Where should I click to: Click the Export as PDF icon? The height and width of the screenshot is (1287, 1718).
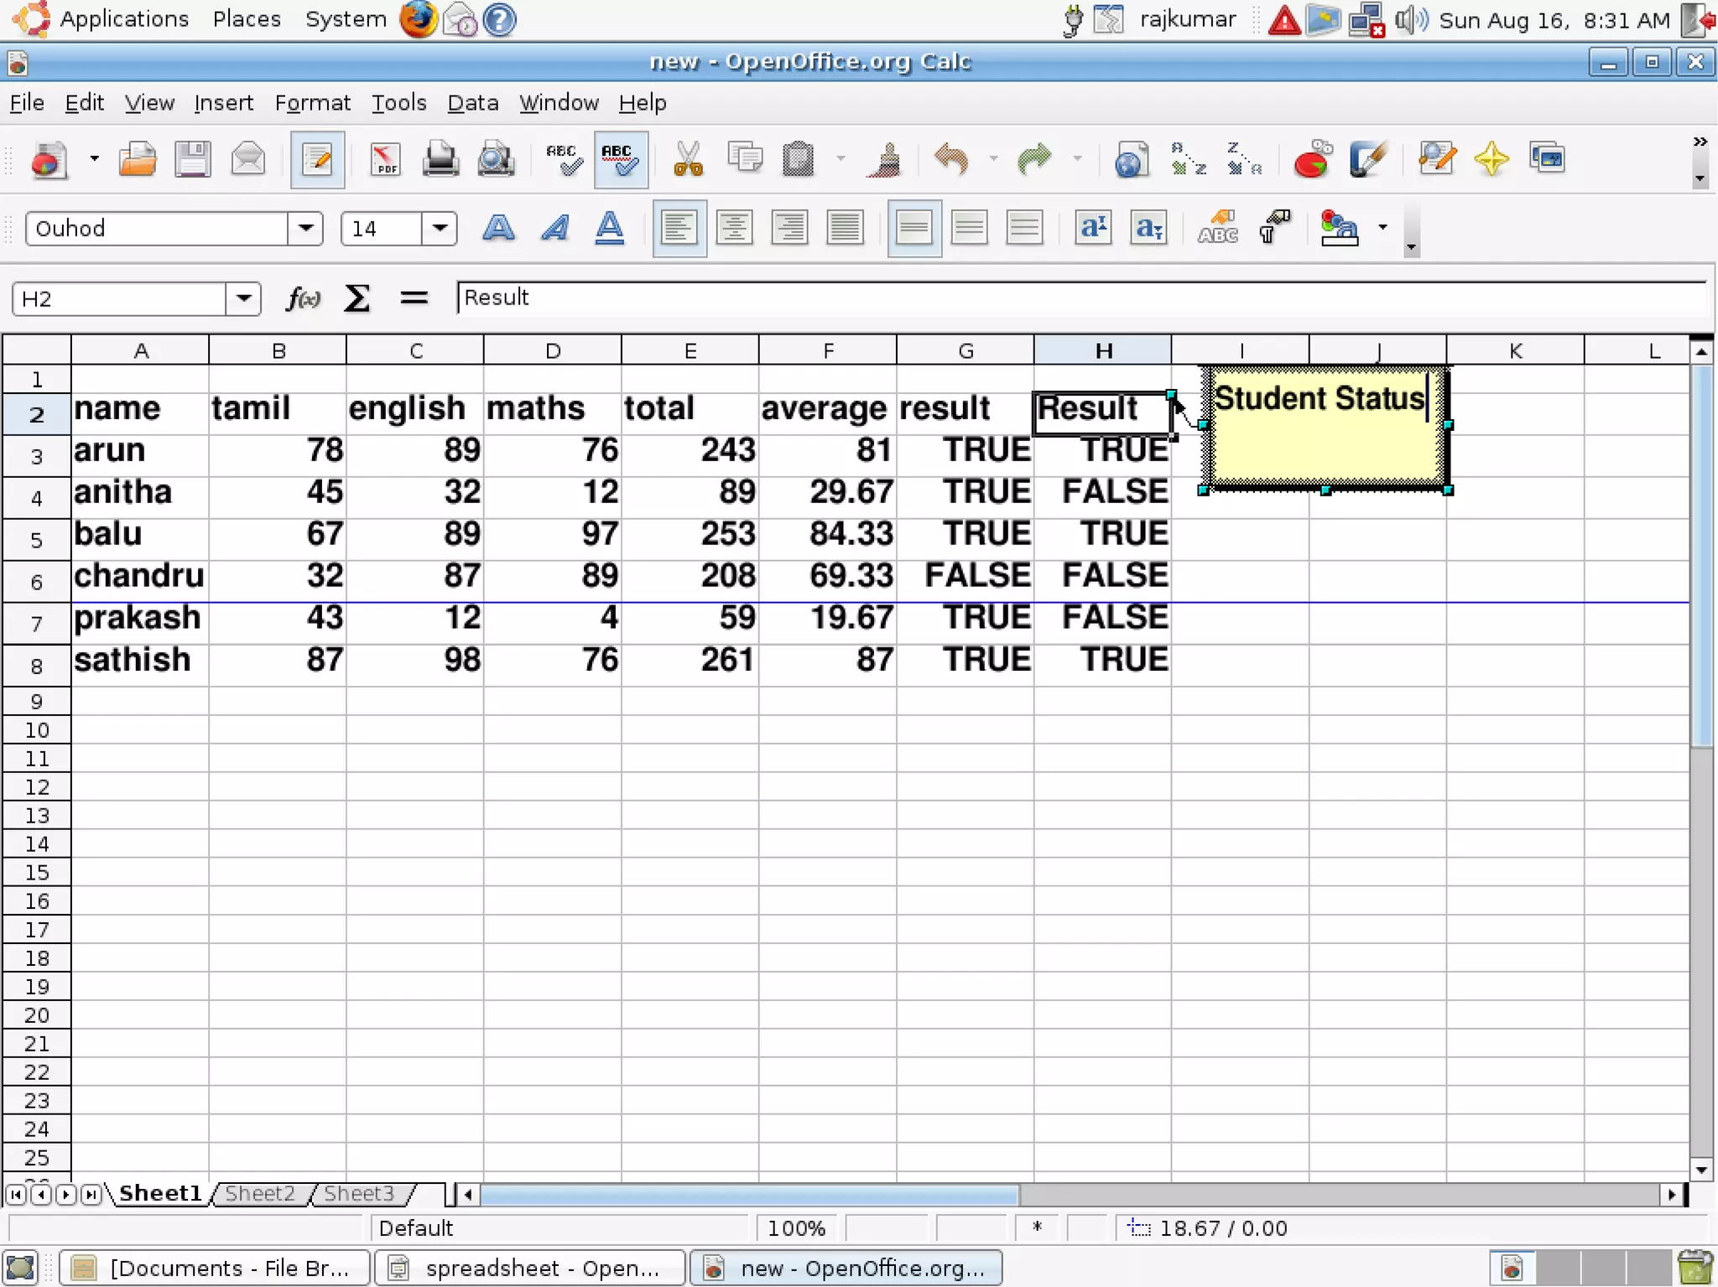(385, 159)
